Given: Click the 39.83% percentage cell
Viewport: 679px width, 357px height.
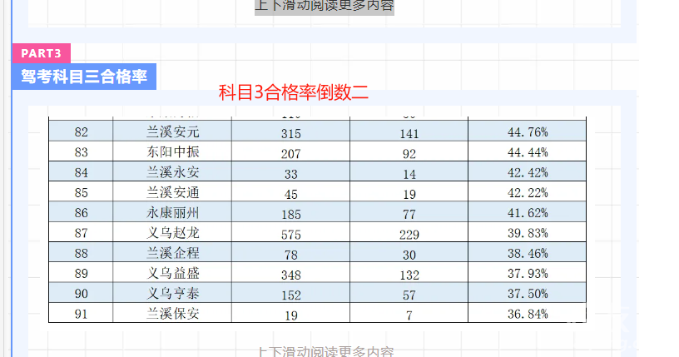Looking at the screenshot, I should [527, 232].
